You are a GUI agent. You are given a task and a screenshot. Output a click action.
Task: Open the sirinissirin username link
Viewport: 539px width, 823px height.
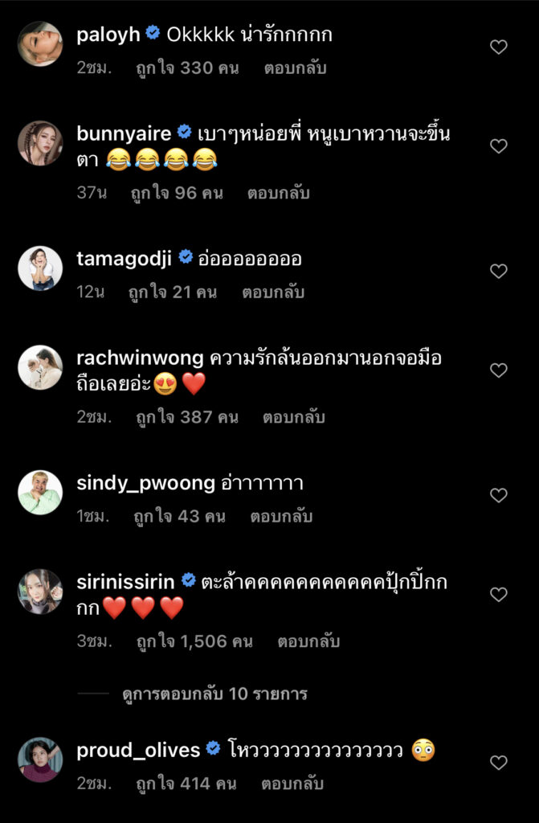pyautogui.click(x=127, y=581)
